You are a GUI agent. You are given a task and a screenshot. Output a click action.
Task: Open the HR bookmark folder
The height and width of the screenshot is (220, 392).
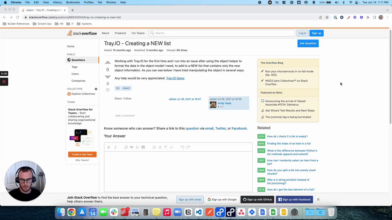pos(59,24)
